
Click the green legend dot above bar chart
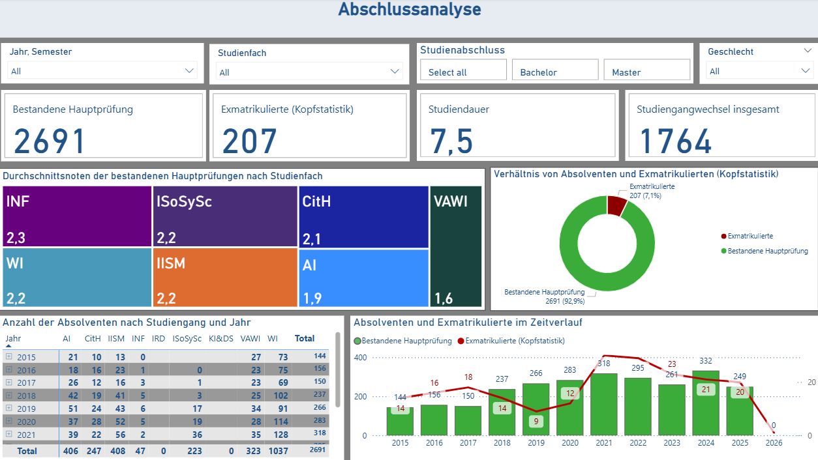357,341
